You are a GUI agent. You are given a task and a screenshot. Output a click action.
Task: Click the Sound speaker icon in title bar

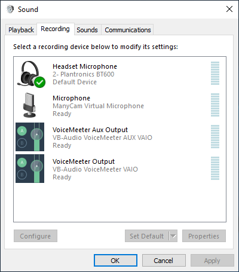click(x=10, y=9)
